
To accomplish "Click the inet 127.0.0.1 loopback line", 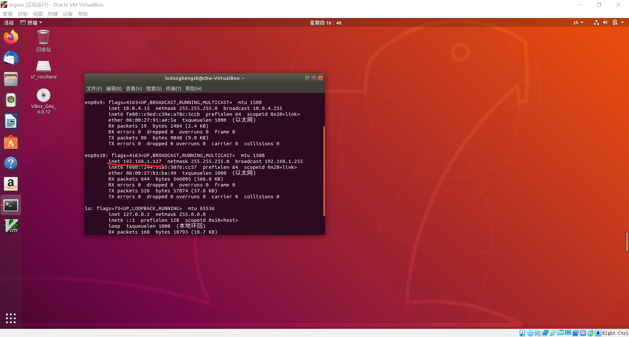I will click(157, 214).
